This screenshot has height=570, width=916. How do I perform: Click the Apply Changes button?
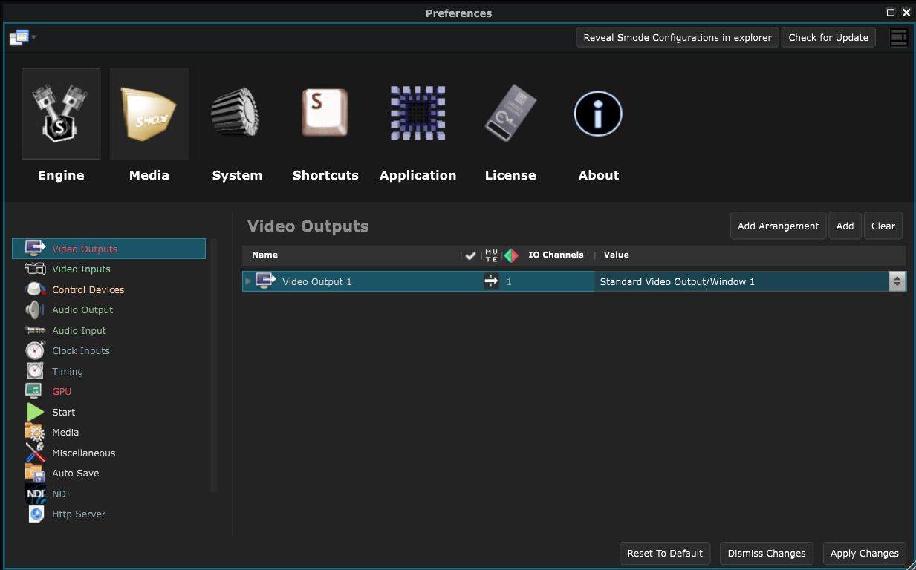pos(865,553)
